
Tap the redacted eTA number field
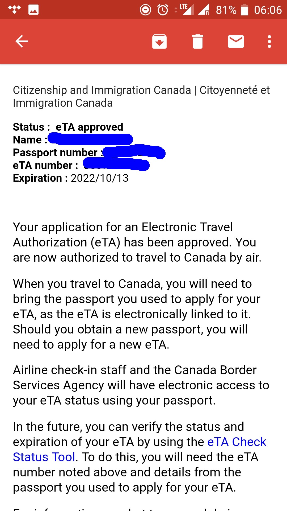click(x=116, y=164)
